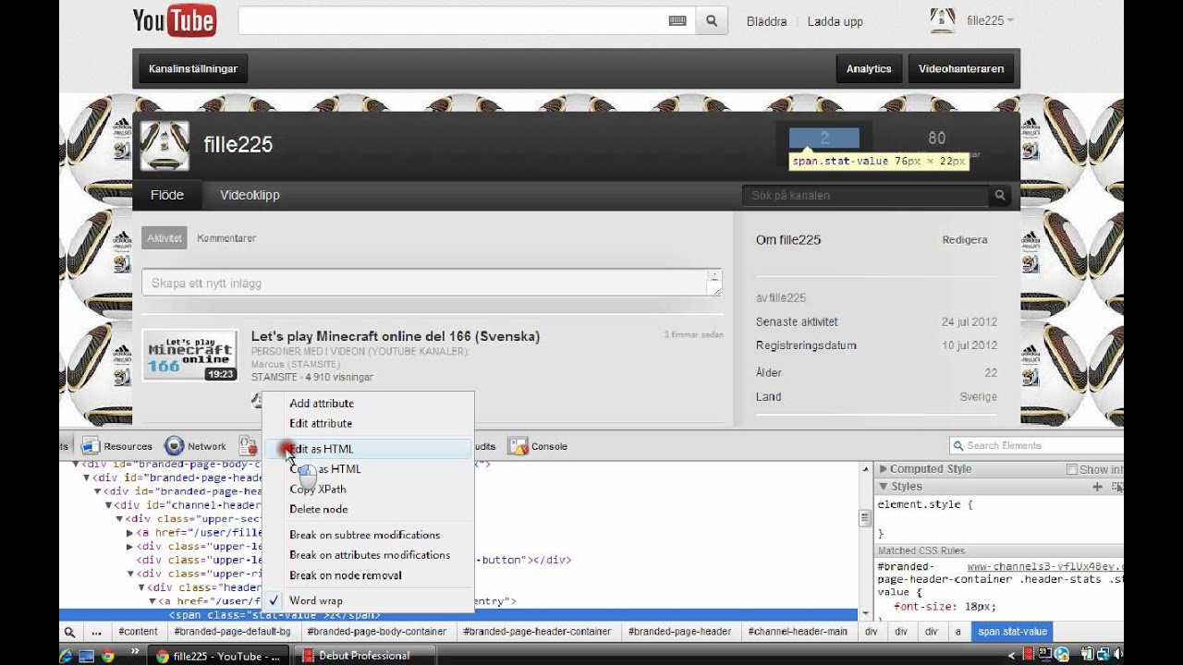
Task: Expand the quick launch overflow chevron
Action: [136, 652]
